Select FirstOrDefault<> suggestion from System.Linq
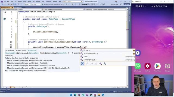174x97 pixels. (x=108, y=60)
